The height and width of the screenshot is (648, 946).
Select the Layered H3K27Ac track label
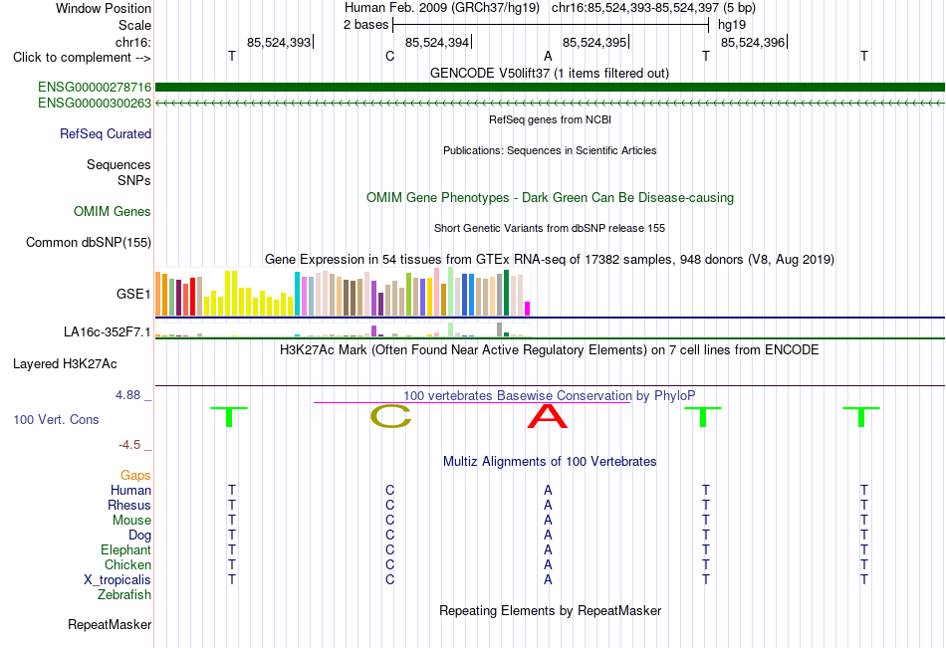[65, 364]
